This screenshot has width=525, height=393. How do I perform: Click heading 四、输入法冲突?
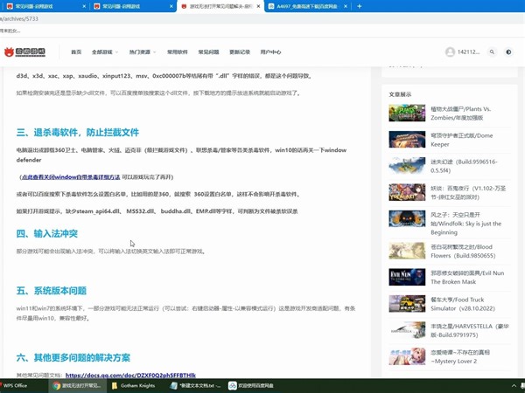pos(47,233)
